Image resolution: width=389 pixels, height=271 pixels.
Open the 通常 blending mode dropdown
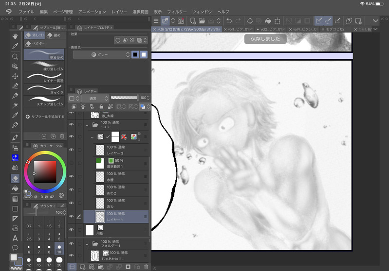click(95, 98)
